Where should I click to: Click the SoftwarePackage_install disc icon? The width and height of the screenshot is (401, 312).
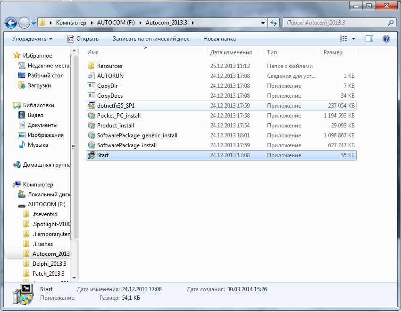[x=92, y=145]
